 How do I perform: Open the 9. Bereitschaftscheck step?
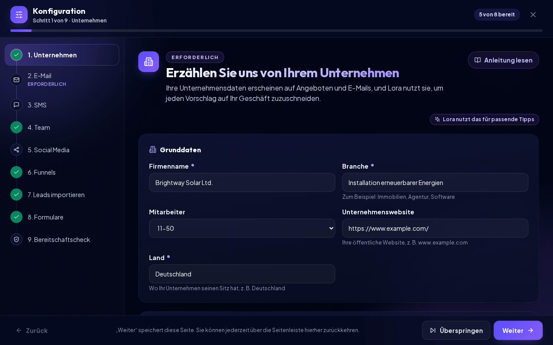click(62, 239)
